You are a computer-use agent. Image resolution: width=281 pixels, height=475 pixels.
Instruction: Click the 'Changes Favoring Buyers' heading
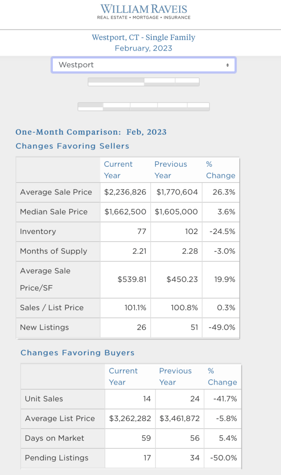point(78,352)
